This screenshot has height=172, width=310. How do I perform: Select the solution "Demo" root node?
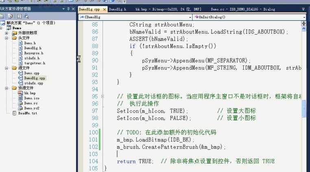31,23
